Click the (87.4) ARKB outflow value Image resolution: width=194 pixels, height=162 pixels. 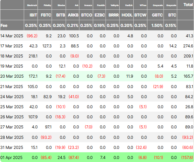(x=74, y=158)
